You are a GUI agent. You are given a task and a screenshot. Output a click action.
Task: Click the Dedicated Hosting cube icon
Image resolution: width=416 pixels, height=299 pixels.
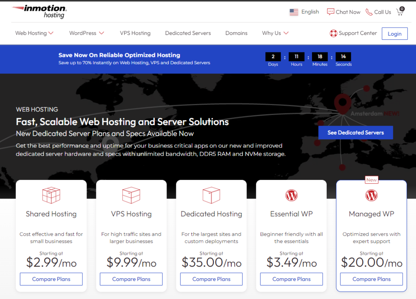click(x=211, y=195)
